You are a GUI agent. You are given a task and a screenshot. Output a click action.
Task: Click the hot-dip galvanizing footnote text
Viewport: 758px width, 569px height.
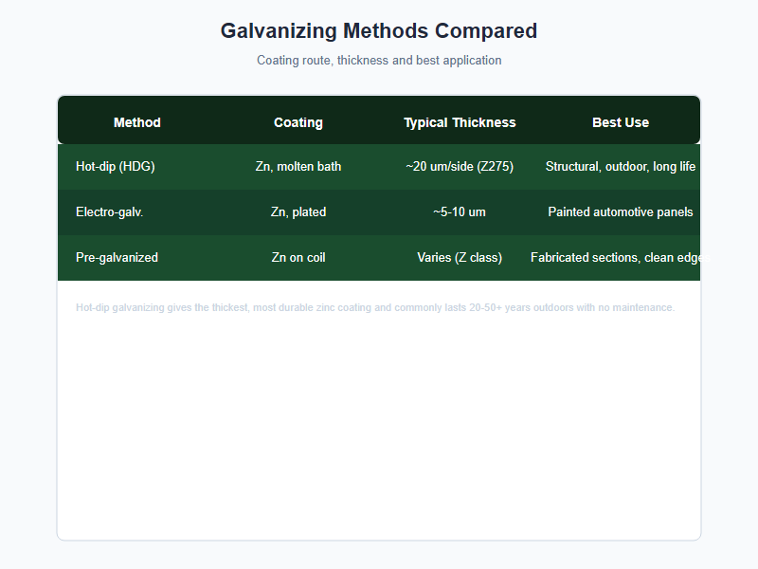pyautogui.click(x=375, y=307)
